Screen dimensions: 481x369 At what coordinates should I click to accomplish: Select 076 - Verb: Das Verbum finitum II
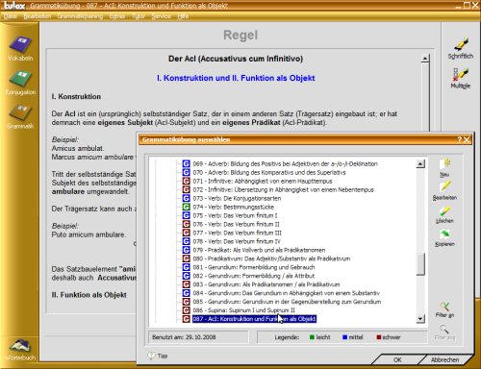tap(237, 224)
